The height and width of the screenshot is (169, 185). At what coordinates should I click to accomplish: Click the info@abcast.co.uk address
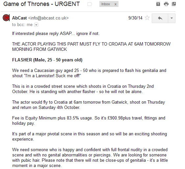pyautogui.click(x=48, y=18)
